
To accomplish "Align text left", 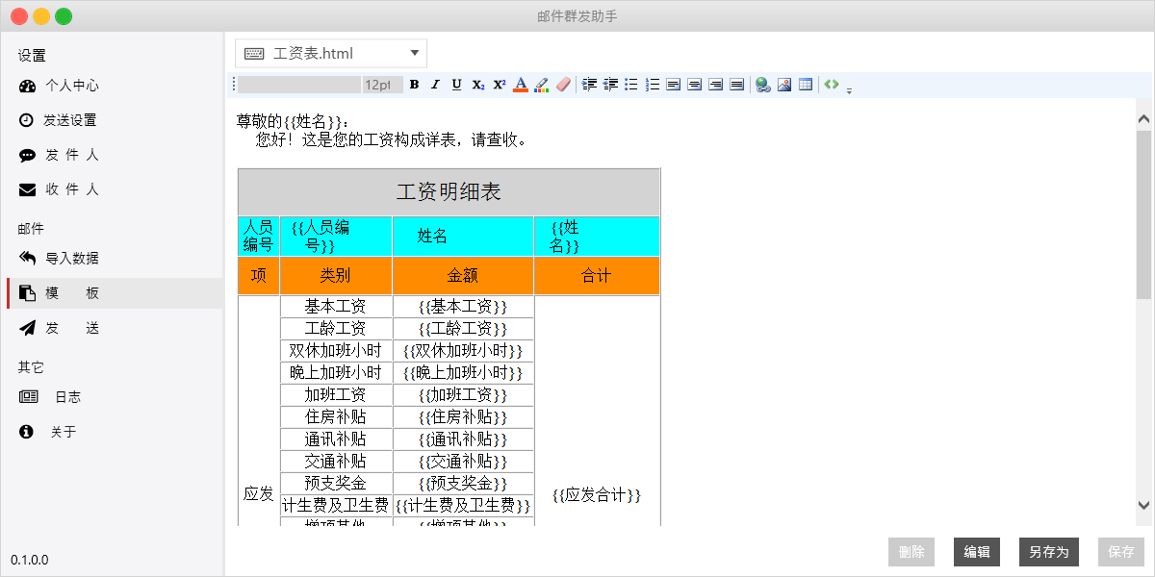I will 674,85.
